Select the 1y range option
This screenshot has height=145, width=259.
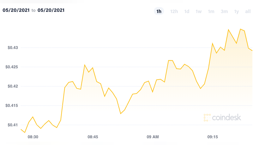(236, 12)
